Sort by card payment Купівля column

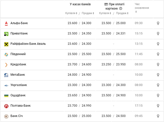(105, 13)
